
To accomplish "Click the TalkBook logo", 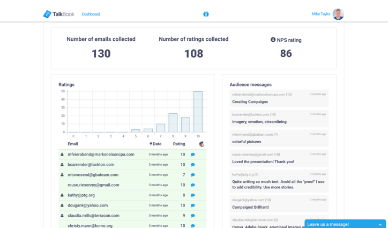I will (58, 14).
